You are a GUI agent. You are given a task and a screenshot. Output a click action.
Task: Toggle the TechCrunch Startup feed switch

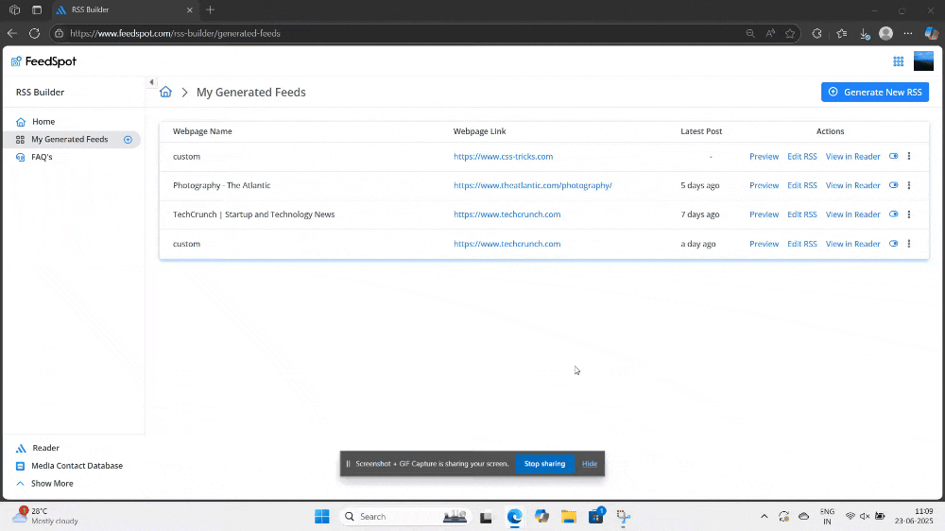[x=894, y=214]
